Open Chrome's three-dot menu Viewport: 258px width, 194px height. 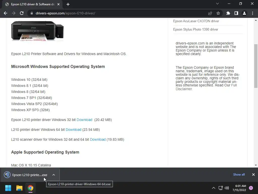(x=252, y=13)
